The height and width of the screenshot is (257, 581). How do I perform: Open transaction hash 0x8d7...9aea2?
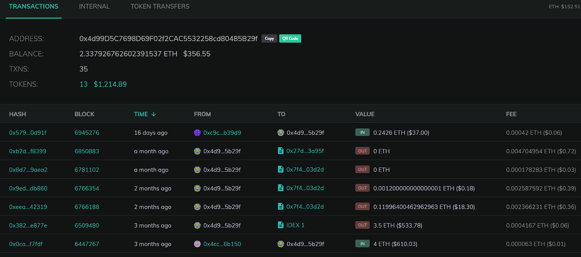tap(28, 170)
